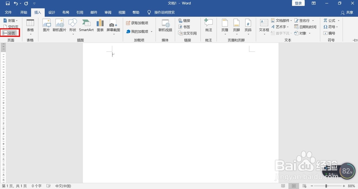Pin the ribbon with the pin icon
Viewport: 358px width, 189px height.
[x=355, y=40]
